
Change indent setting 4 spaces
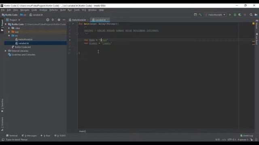pyautogui.click(x=243, y=140)
